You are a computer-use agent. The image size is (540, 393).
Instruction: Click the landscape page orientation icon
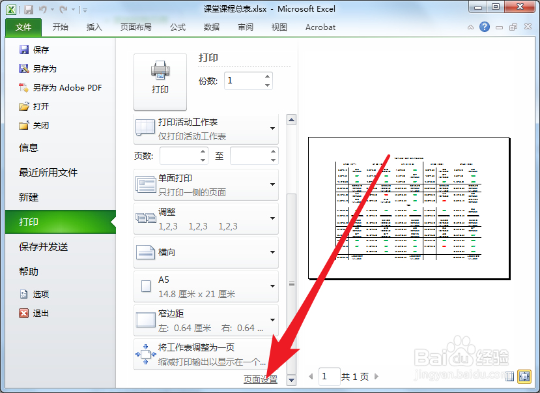(146, 252)
